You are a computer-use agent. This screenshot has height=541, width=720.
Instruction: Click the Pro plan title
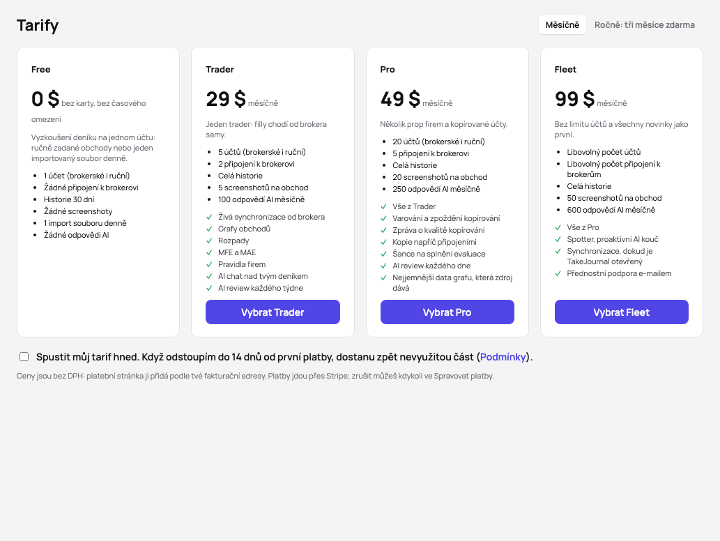[x=387, y=69]
